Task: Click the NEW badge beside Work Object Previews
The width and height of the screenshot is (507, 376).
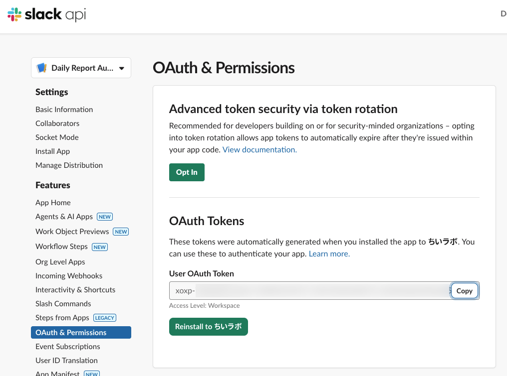Action: (x=121, y=232)
